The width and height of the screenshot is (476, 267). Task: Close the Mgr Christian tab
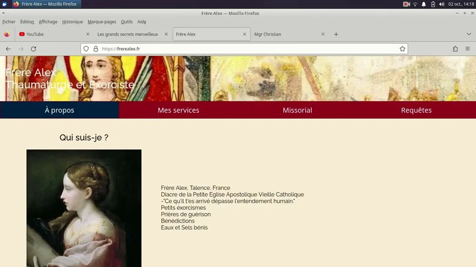323,34
